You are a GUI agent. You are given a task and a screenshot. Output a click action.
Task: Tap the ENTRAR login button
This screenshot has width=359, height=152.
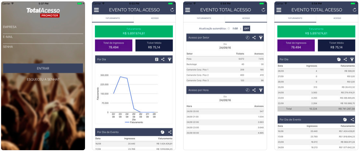click(x=43, y=68)
